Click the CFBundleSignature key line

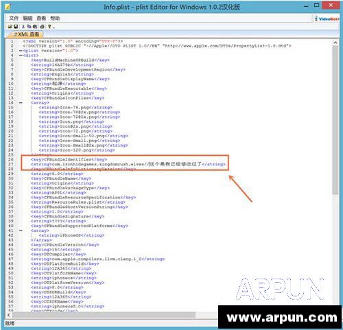click(x=67, y=216)
